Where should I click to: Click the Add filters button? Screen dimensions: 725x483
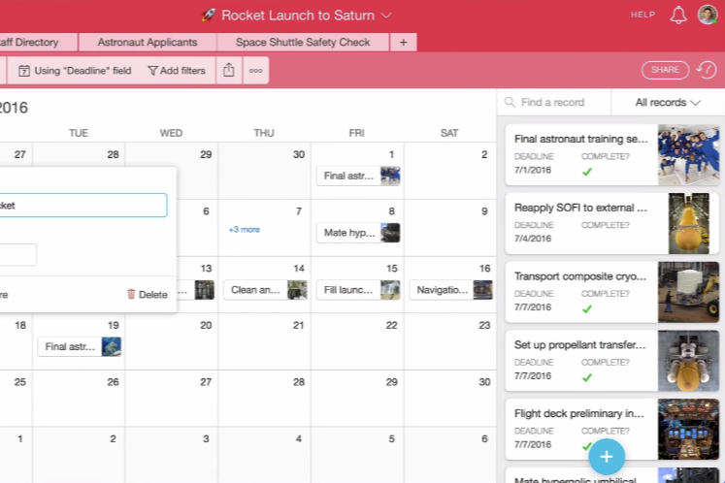(177, 70)
